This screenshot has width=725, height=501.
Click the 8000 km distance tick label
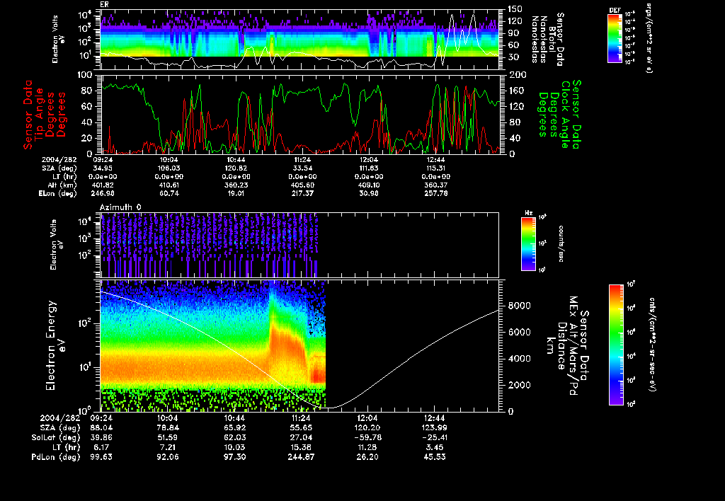519,306
